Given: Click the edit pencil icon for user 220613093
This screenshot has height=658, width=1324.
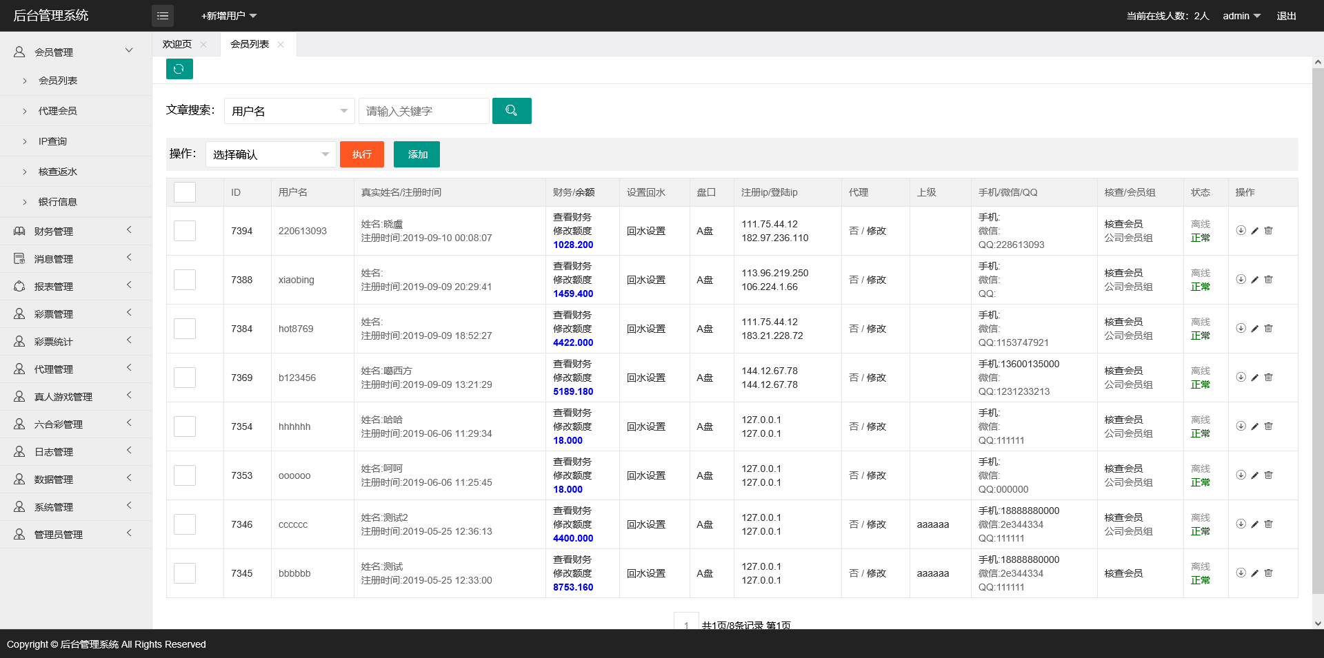Looking at the screenshot, I should point(1254,231).
